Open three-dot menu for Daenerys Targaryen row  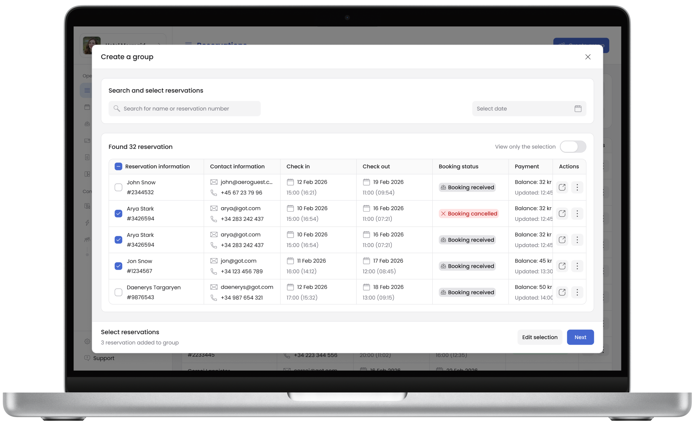point(577,292)
